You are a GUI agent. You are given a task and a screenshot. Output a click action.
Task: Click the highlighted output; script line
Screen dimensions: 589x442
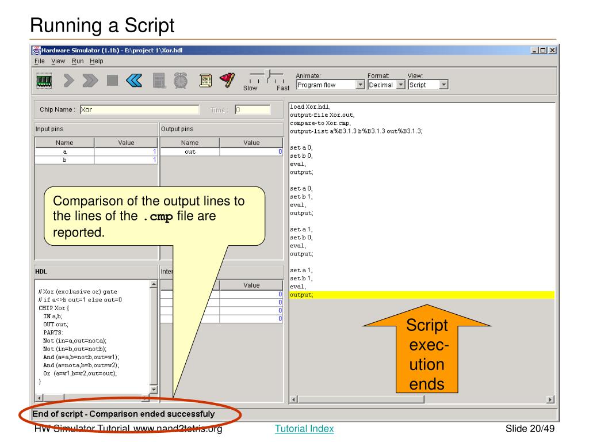pos(422,295)
